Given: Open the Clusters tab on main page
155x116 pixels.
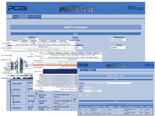Looking at the screenshot, I should tap(38, 17).
